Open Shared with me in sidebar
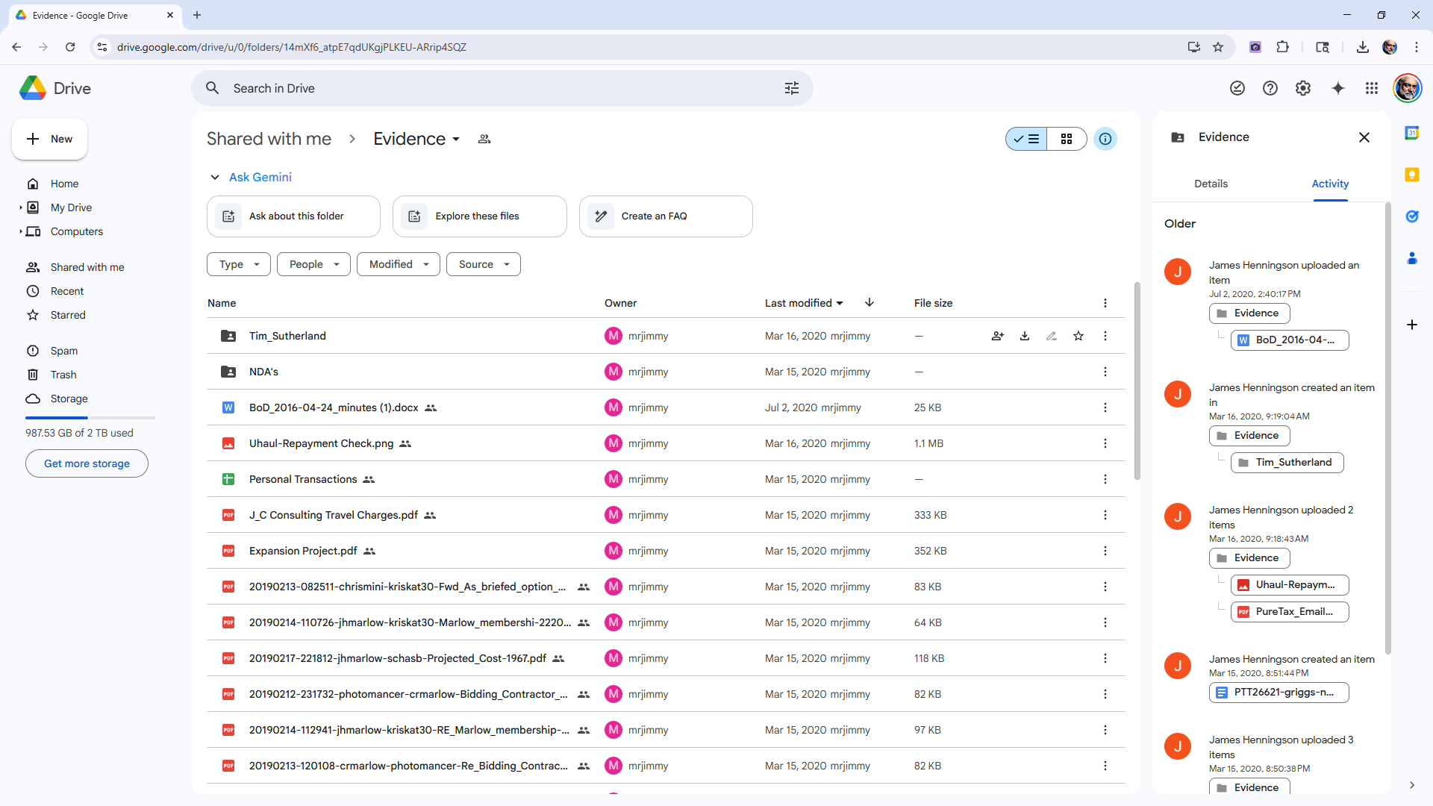The height and width of the screenshot is (806, 1433). click(87, 267)
